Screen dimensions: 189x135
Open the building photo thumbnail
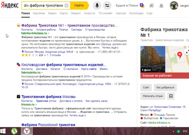[x=153, y=59]
